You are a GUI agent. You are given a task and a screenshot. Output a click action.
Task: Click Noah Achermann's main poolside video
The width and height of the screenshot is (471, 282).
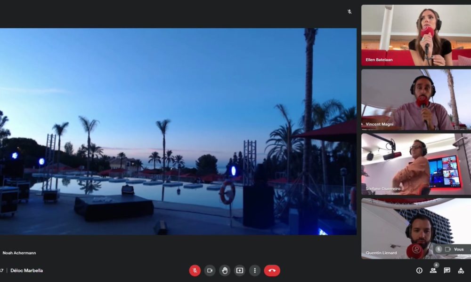[179, 132]
